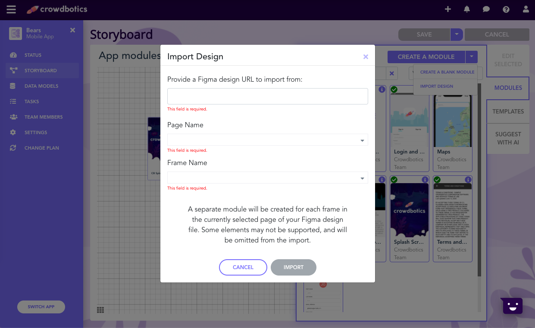Click the info icon on the Terms and Conditions module
Image resolution: width=535 pixels, height=328 pixels.
(x=468, y=180)
